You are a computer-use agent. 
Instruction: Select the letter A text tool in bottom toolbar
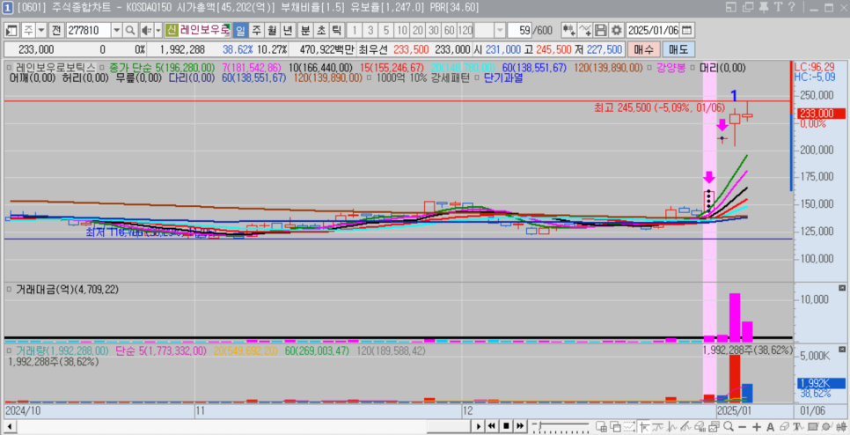770,427
